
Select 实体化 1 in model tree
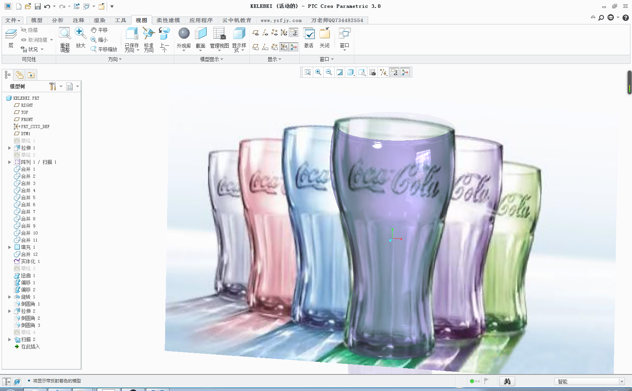point(30,261)
